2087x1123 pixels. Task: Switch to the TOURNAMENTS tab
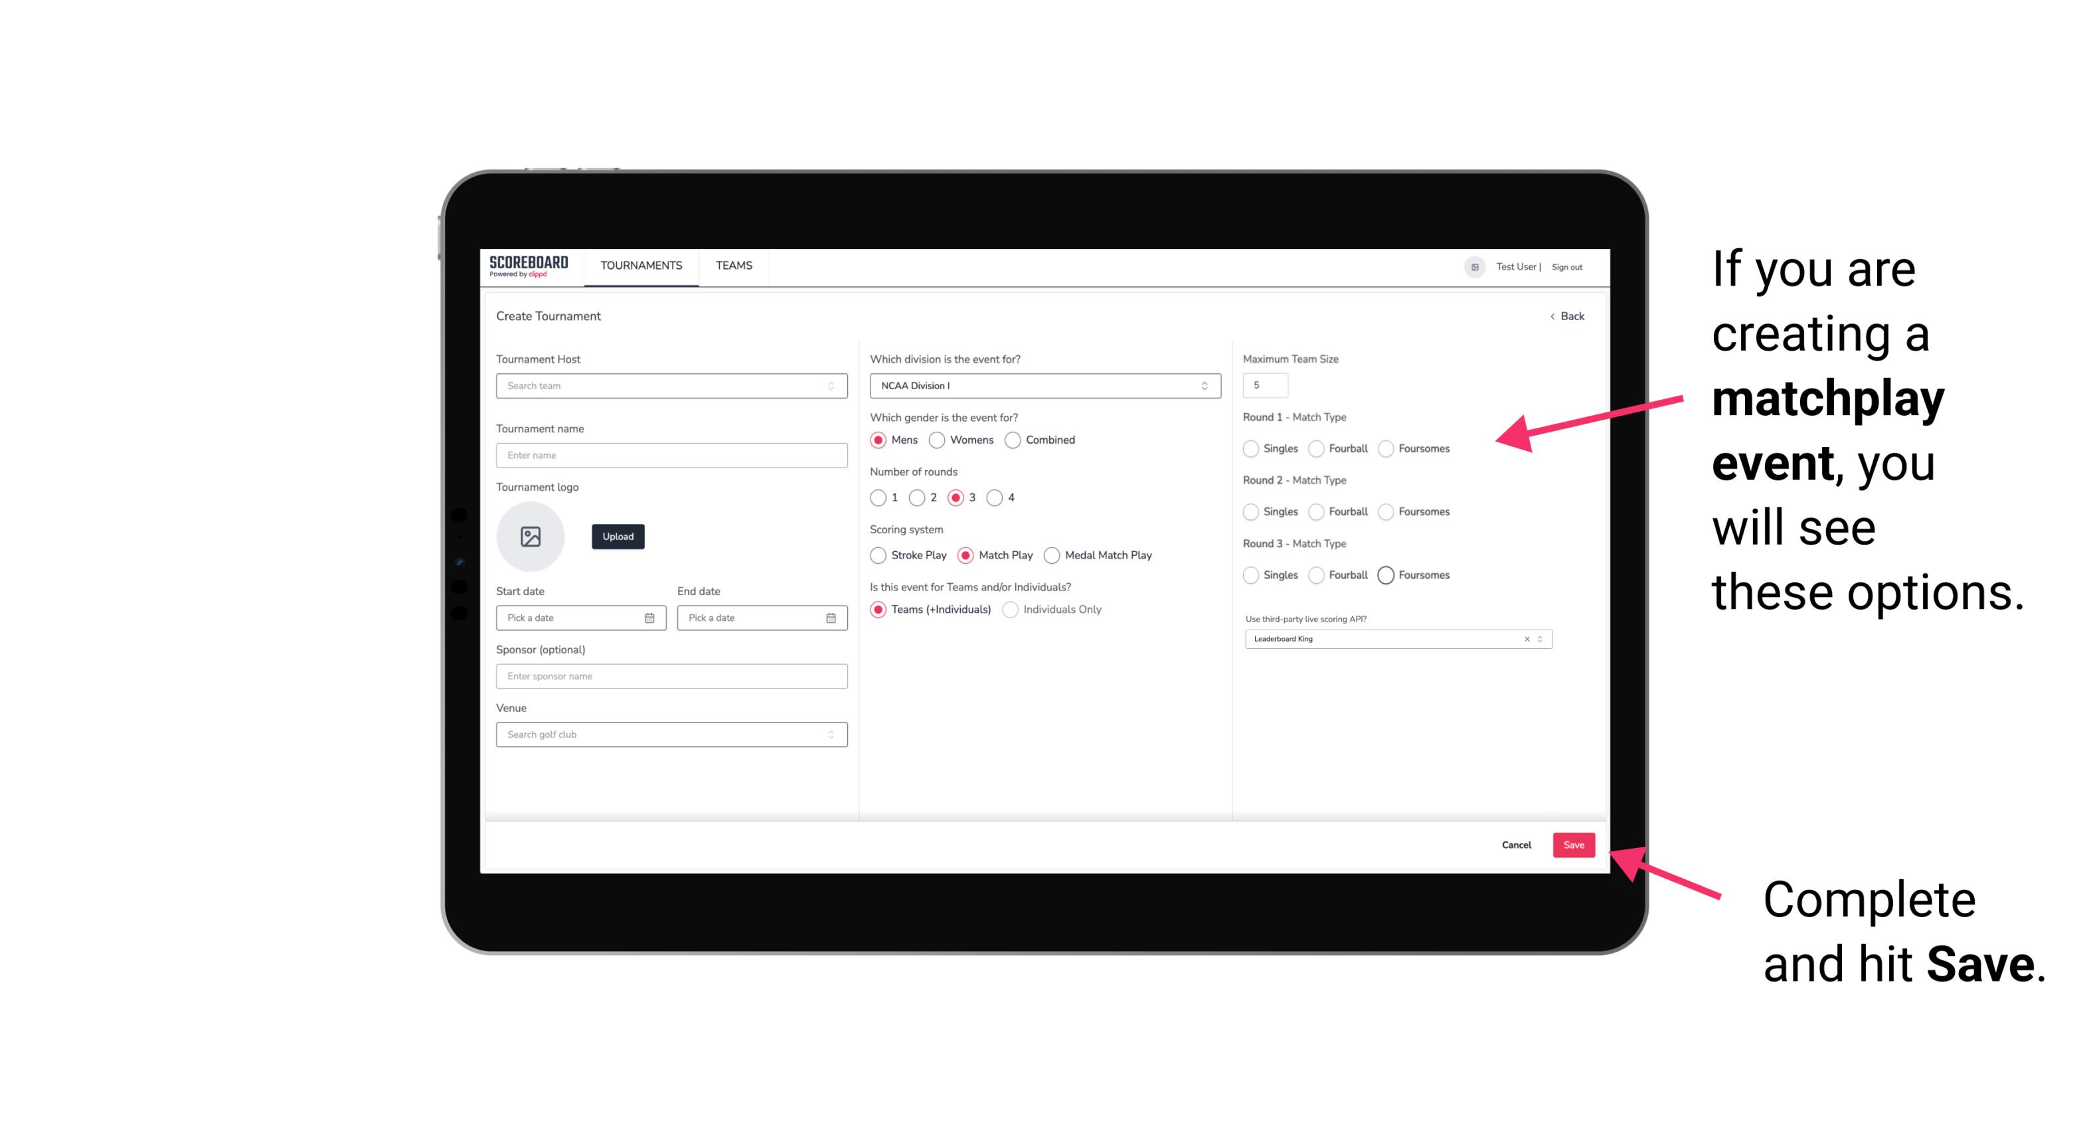pyautogui.click(x=641, y=267)
